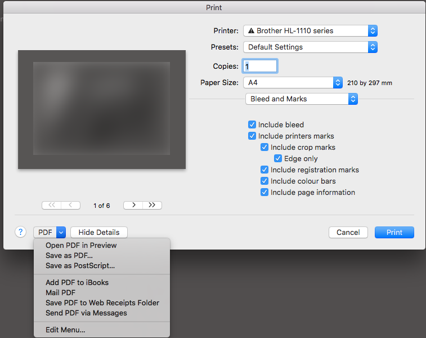Screen dimensions: 426x338
Task: Open the Bleed and Marks options dropdown
Action: pyautogui.click(x=302, y=99)
